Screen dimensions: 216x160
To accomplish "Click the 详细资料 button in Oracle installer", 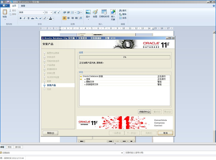I will tap(144, 112).
